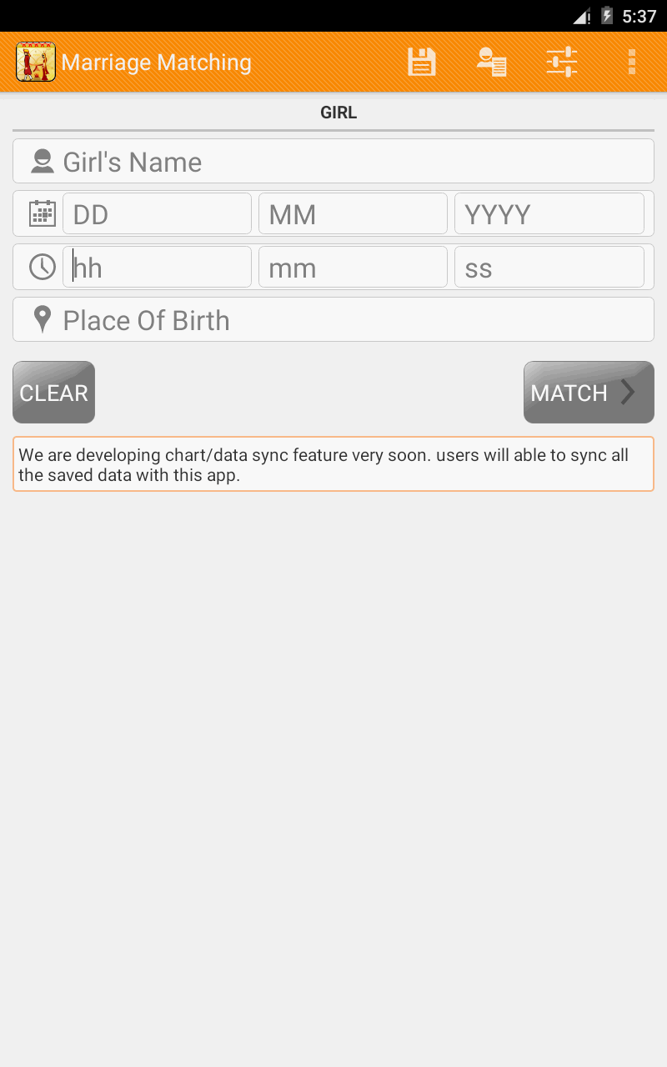Focus the Girl's Name field
The height and width of the screenshot is (1067, 667).
(333, 161)
